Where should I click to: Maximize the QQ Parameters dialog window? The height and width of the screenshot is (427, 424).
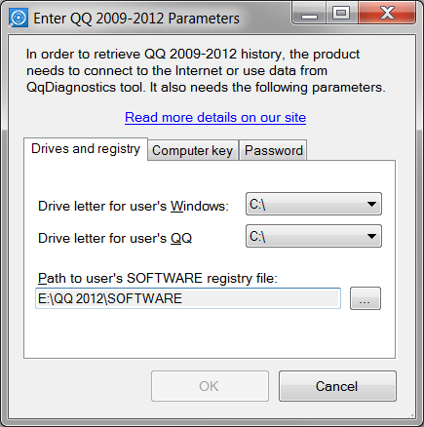tap(341, 13)
